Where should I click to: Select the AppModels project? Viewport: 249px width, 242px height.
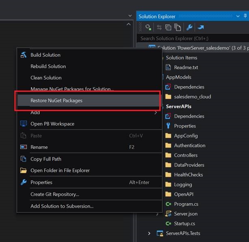[x=178, y=77]
